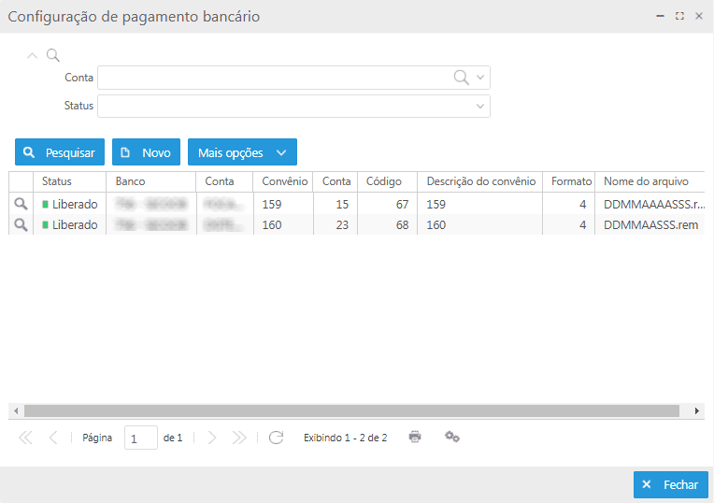This screenshot has height=503, width=714.
Task: Click magnifier icon on convênio 160 row
Action: pos(20,224)
